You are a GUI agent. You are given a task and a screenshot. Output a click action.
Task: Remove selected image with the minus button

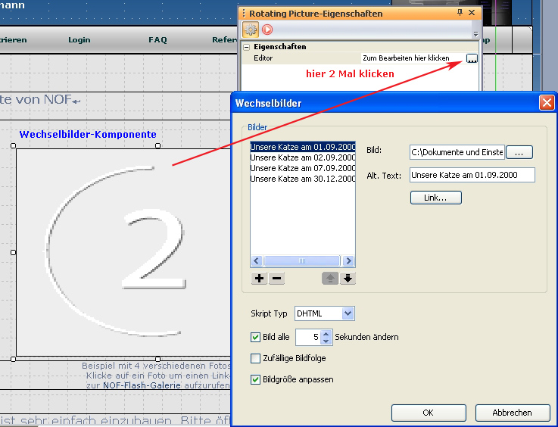click(x=276, y=278)
